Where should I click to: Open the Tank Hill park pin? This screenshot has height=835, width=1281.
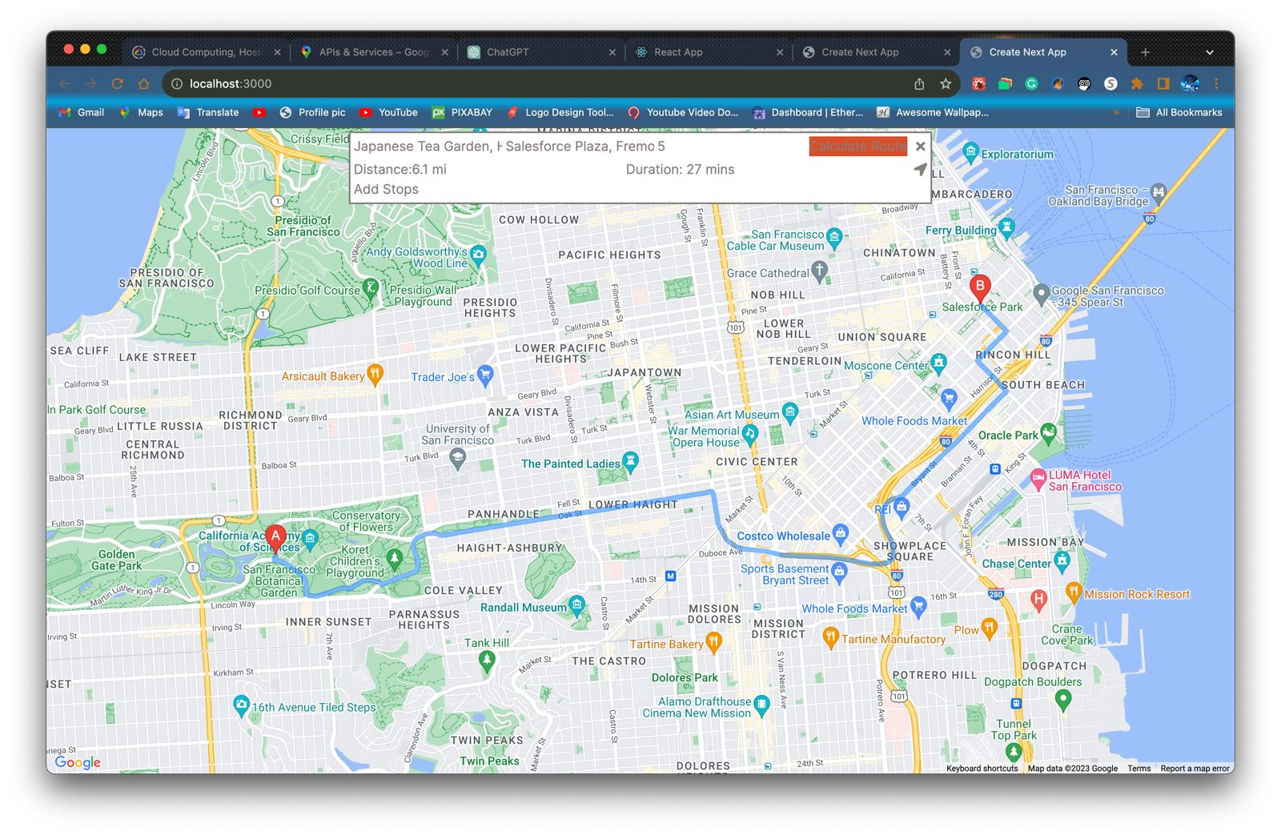pos(487,660)
